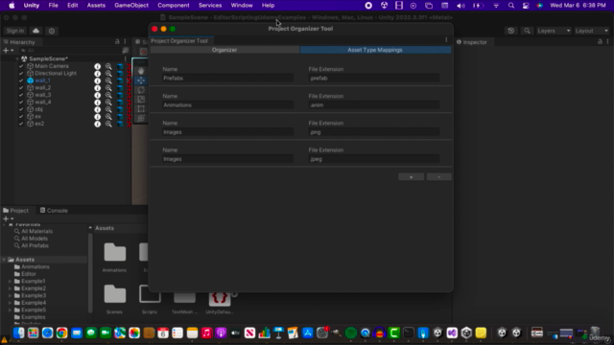This screenshot has height=345, width=614.
Task: Collapse SampleScene in Hierarchy
Action: pyautogui.click(x=17, y=58)
